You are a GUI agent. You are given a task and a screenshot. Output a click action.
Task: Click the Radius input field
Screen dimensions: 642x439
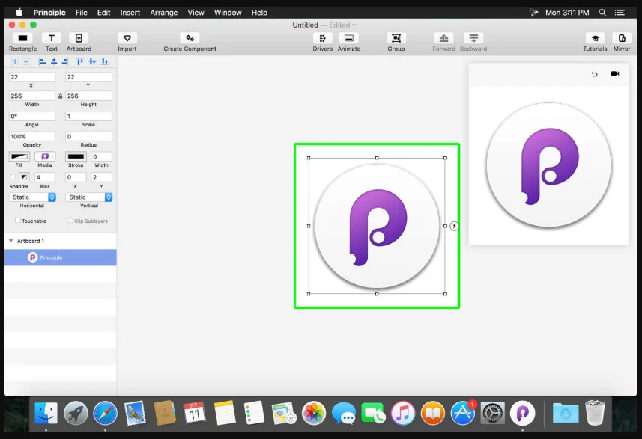pos(88,136)
